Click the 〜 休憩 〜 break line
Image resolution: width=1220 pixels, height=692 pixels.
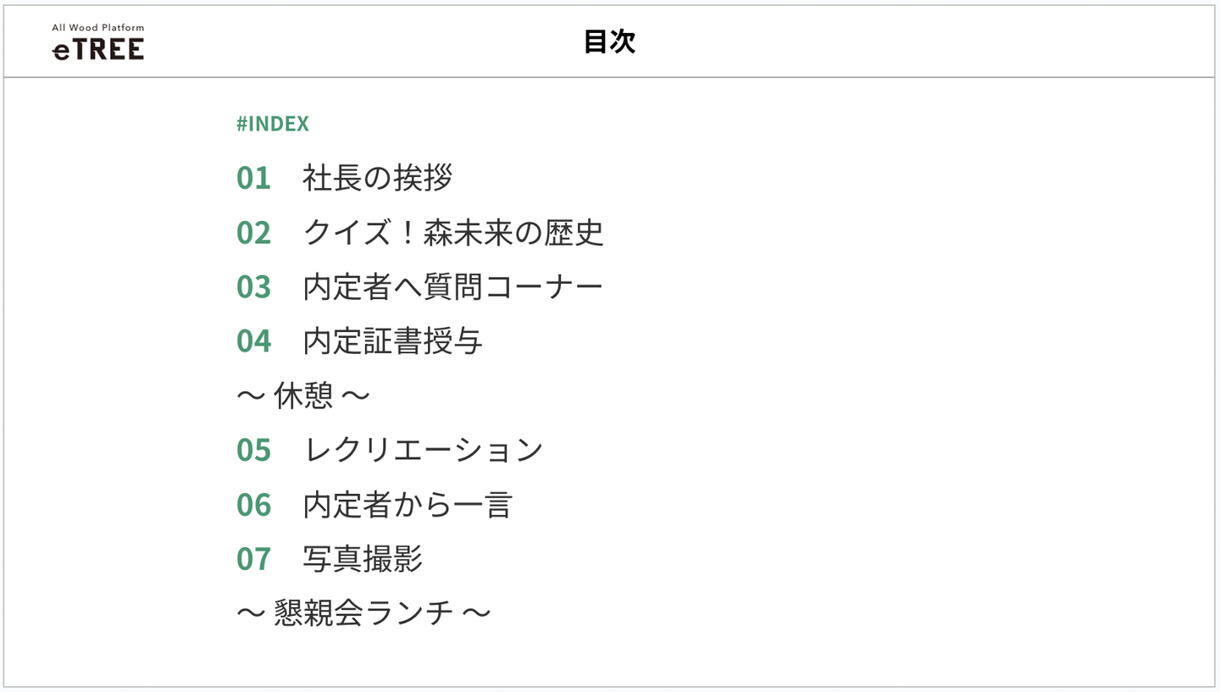303,395
